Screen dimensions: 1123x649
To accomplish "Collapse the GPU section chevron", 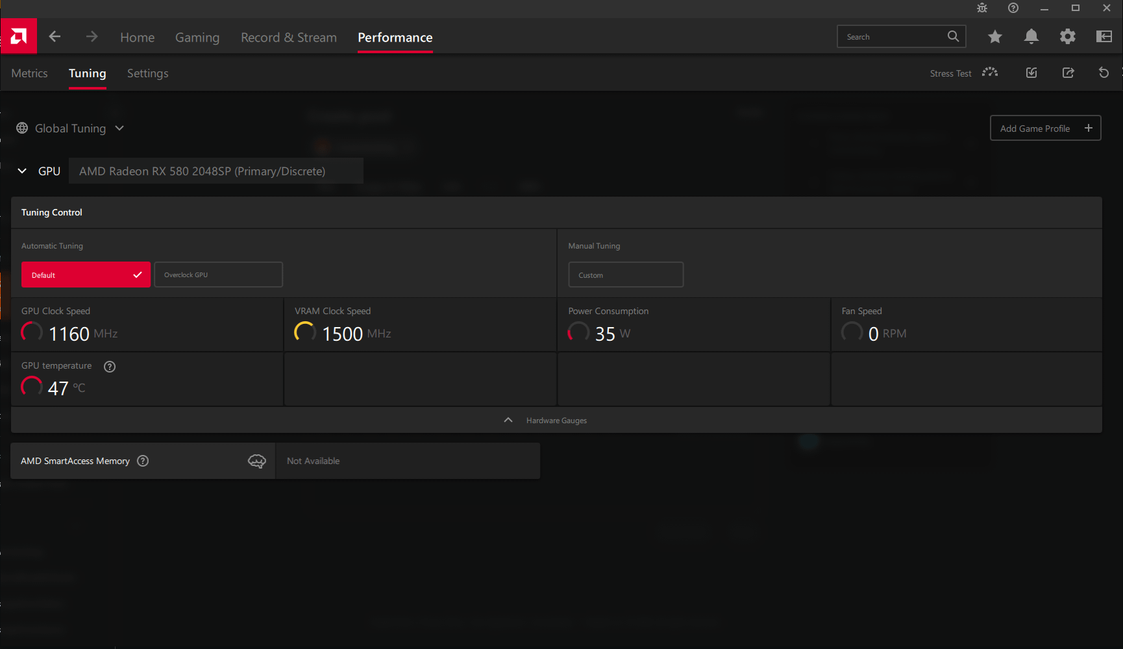I will [22, 171].
